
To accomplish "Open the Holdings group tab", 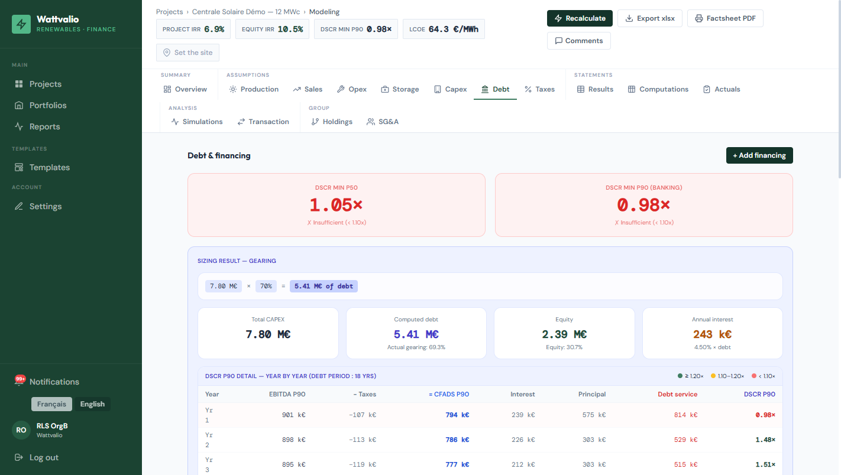I will pyautogui.click(x=332, y=122).
